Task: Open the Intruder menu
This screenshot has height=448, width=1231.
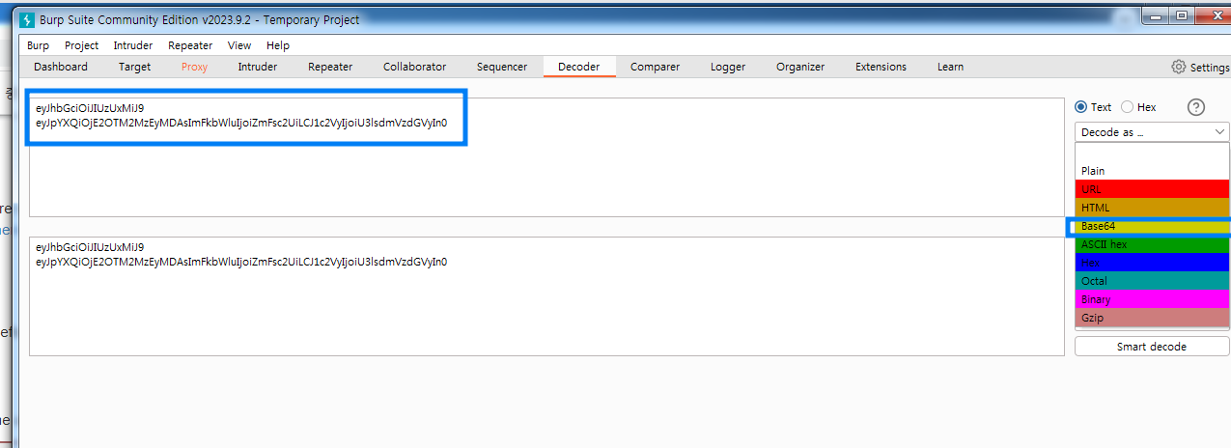Action: click(133, 45)
